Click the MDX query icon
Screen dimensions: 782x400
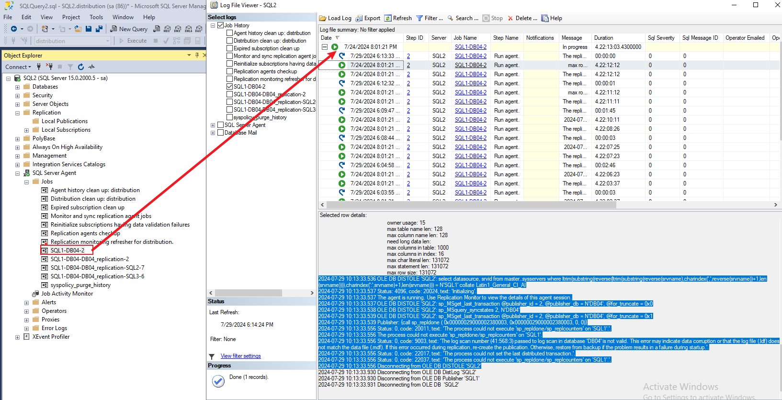pyautogui.click(x=167, y=29)
